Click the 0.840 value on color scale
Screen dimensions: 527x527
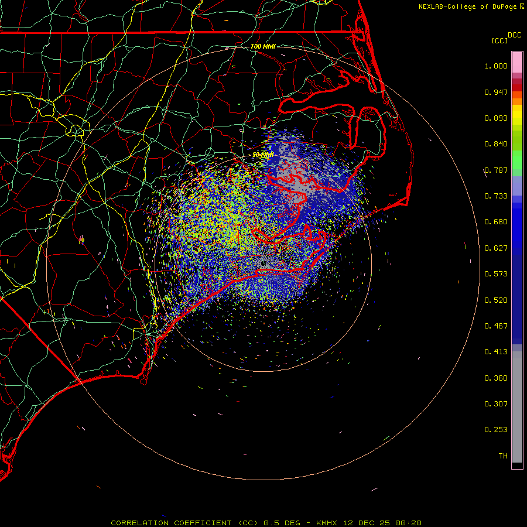[496, 144]
